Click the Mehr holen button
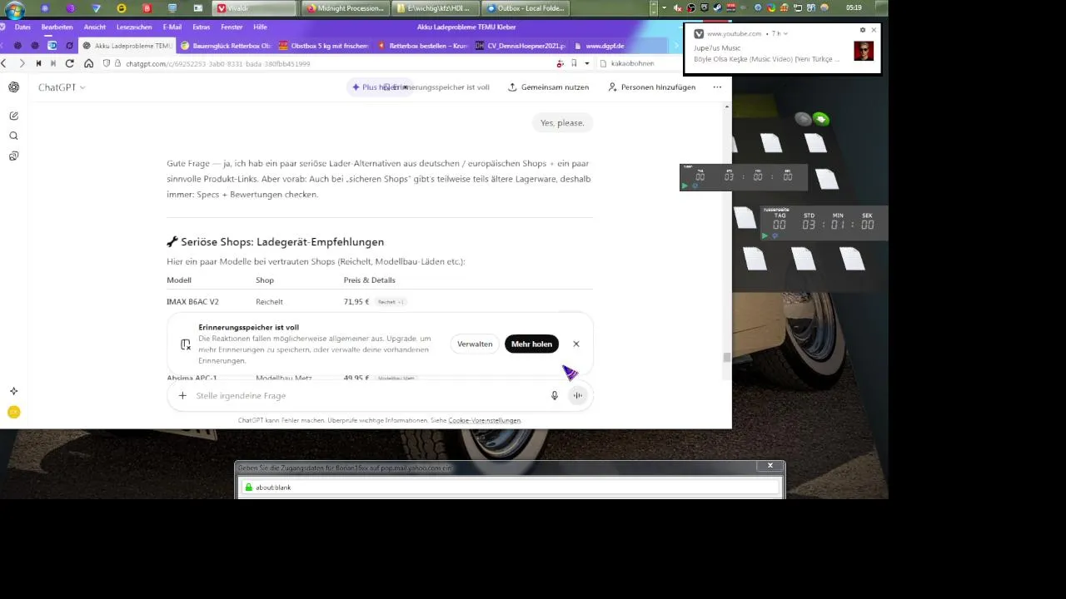This screenshot has height=599, width=1066. click(531, 344)
